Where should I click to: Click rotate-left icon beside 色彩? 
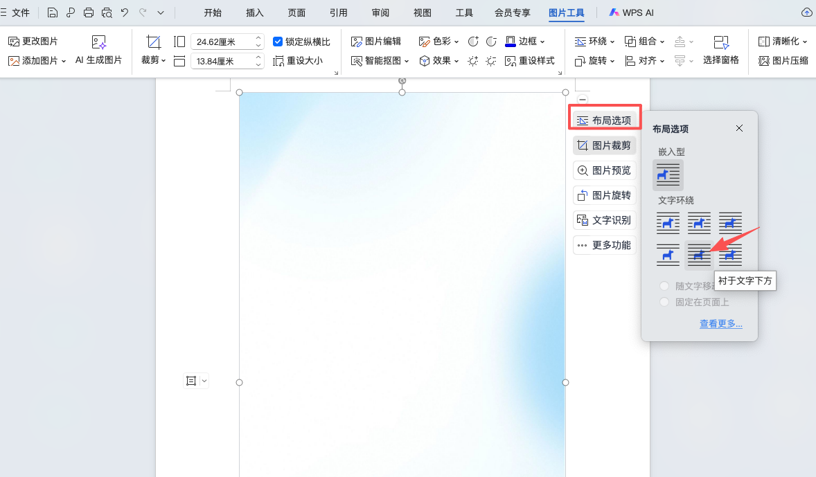tap(473, 41)
